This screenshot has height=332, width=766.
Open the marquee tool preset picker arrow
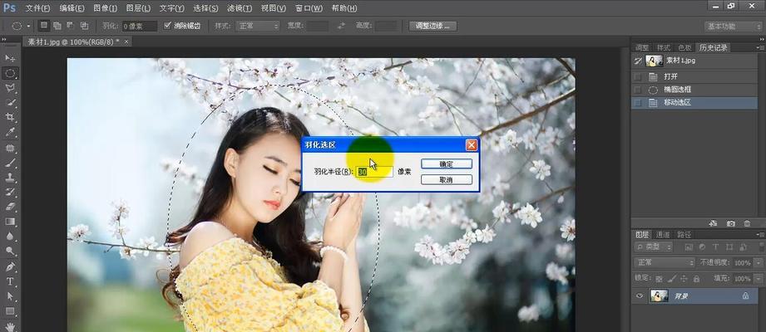pyautogui.click(x=28, y=26)
